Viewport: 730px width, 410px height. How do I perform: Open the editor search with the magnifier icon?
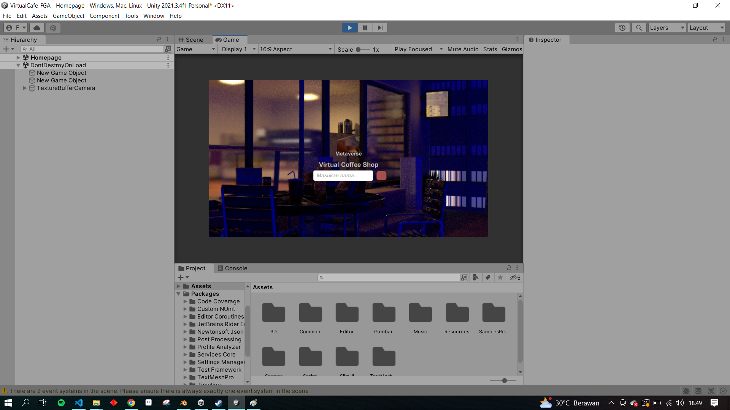[639, 27]
